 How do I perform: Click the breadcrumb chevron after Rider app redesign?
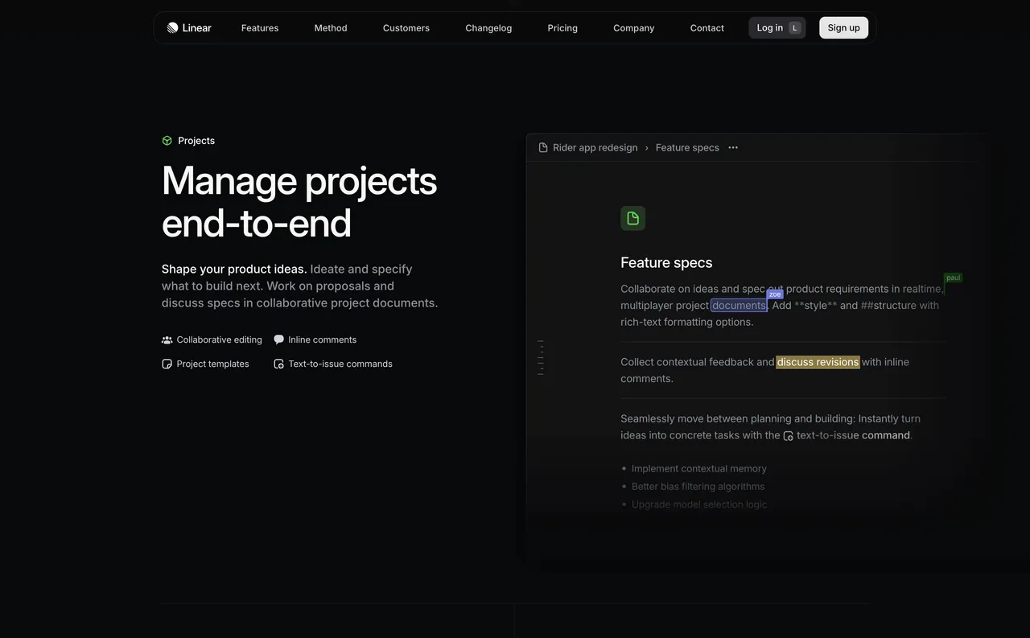pyautogui.click(x=646, y=146)
